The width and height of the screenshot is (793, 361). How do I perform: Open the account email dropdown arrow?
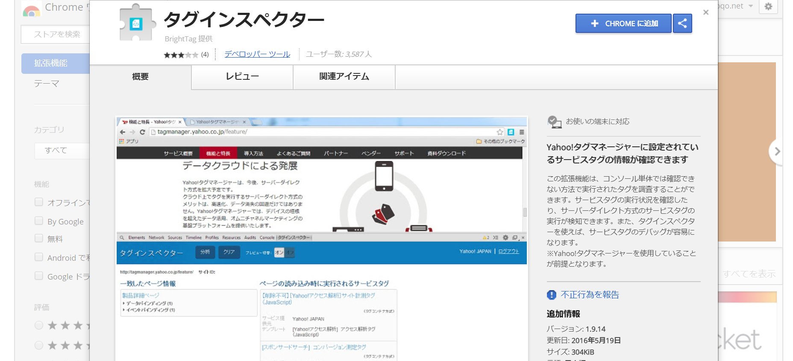point(751,6)
